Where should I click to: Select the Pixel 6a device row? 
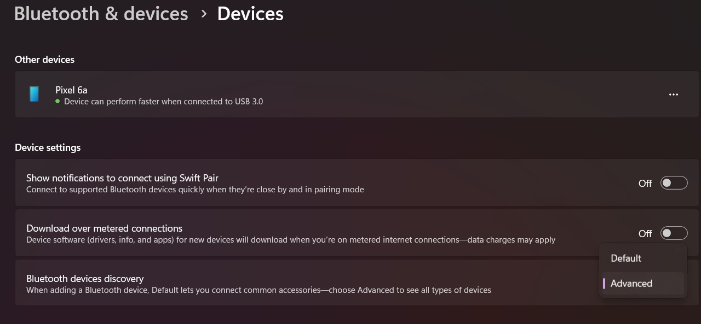coord(349,95)
